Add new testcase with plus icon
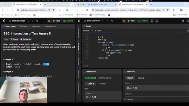Viewport: 189px width, 106px height. tap(149, 78)
